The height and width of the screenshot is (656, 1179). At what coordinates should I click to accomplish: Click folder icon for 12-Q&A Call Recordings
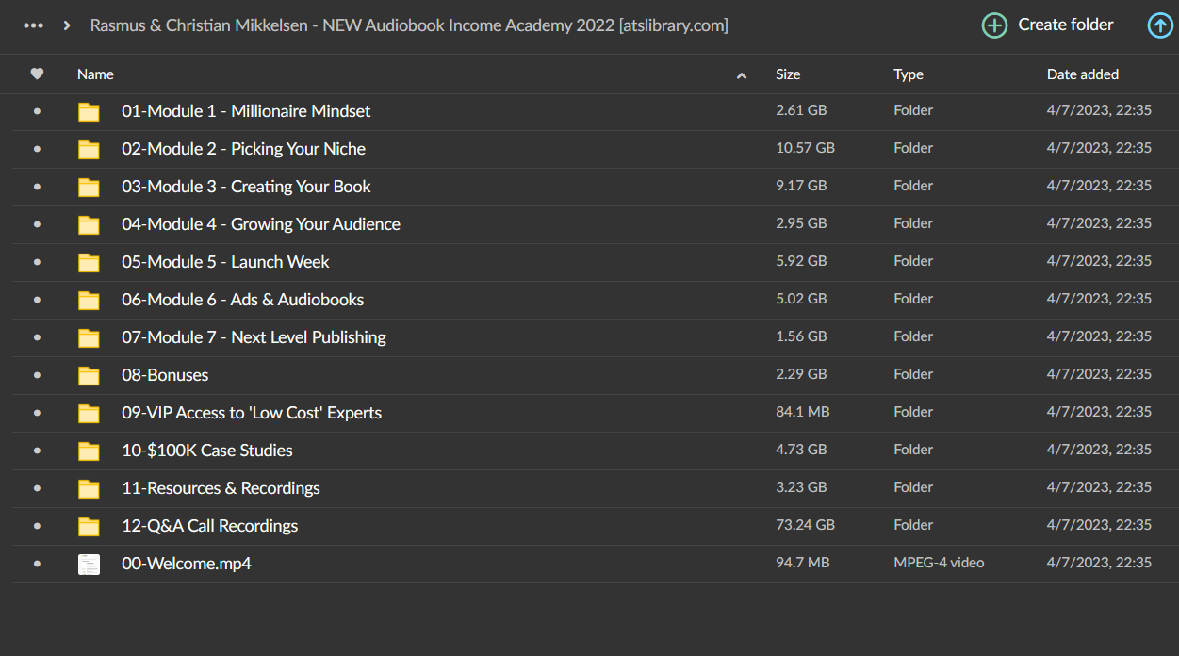pos(89,527)
